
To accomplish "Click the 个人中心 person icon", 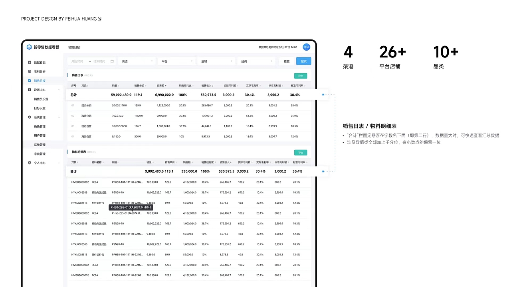I will 30,163.
